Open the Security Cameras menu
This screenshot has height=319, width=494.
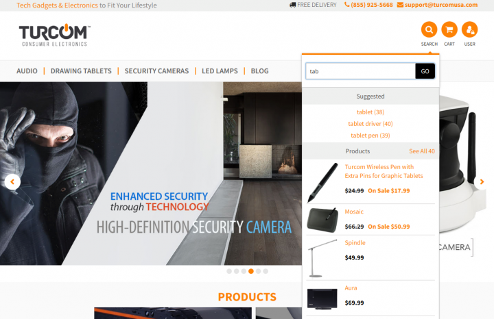click(x=156, y=71)
